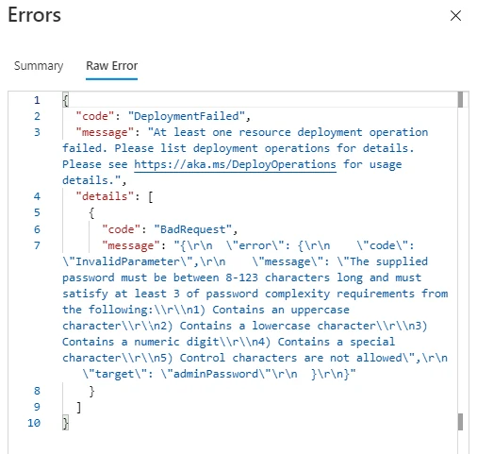Select line number 1 in the gutter
The width and height of the screenshot is (477, 454).
click(x=37, y=100)
